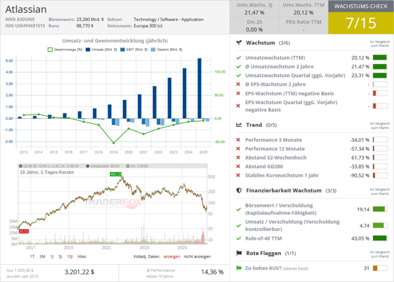
Task: Select the 1J chart timeframe
Action: coord(52,256)
